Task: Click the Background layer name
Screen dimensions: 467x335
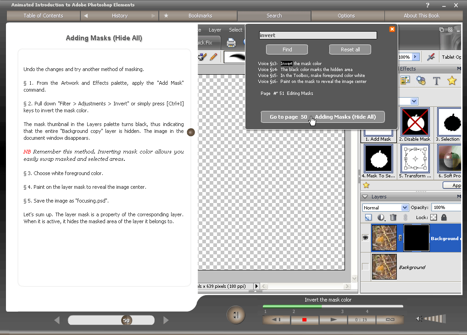Action: (412, 267)
